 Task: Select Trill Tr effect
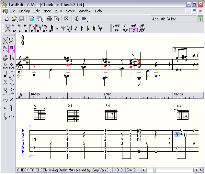(12, 82)
